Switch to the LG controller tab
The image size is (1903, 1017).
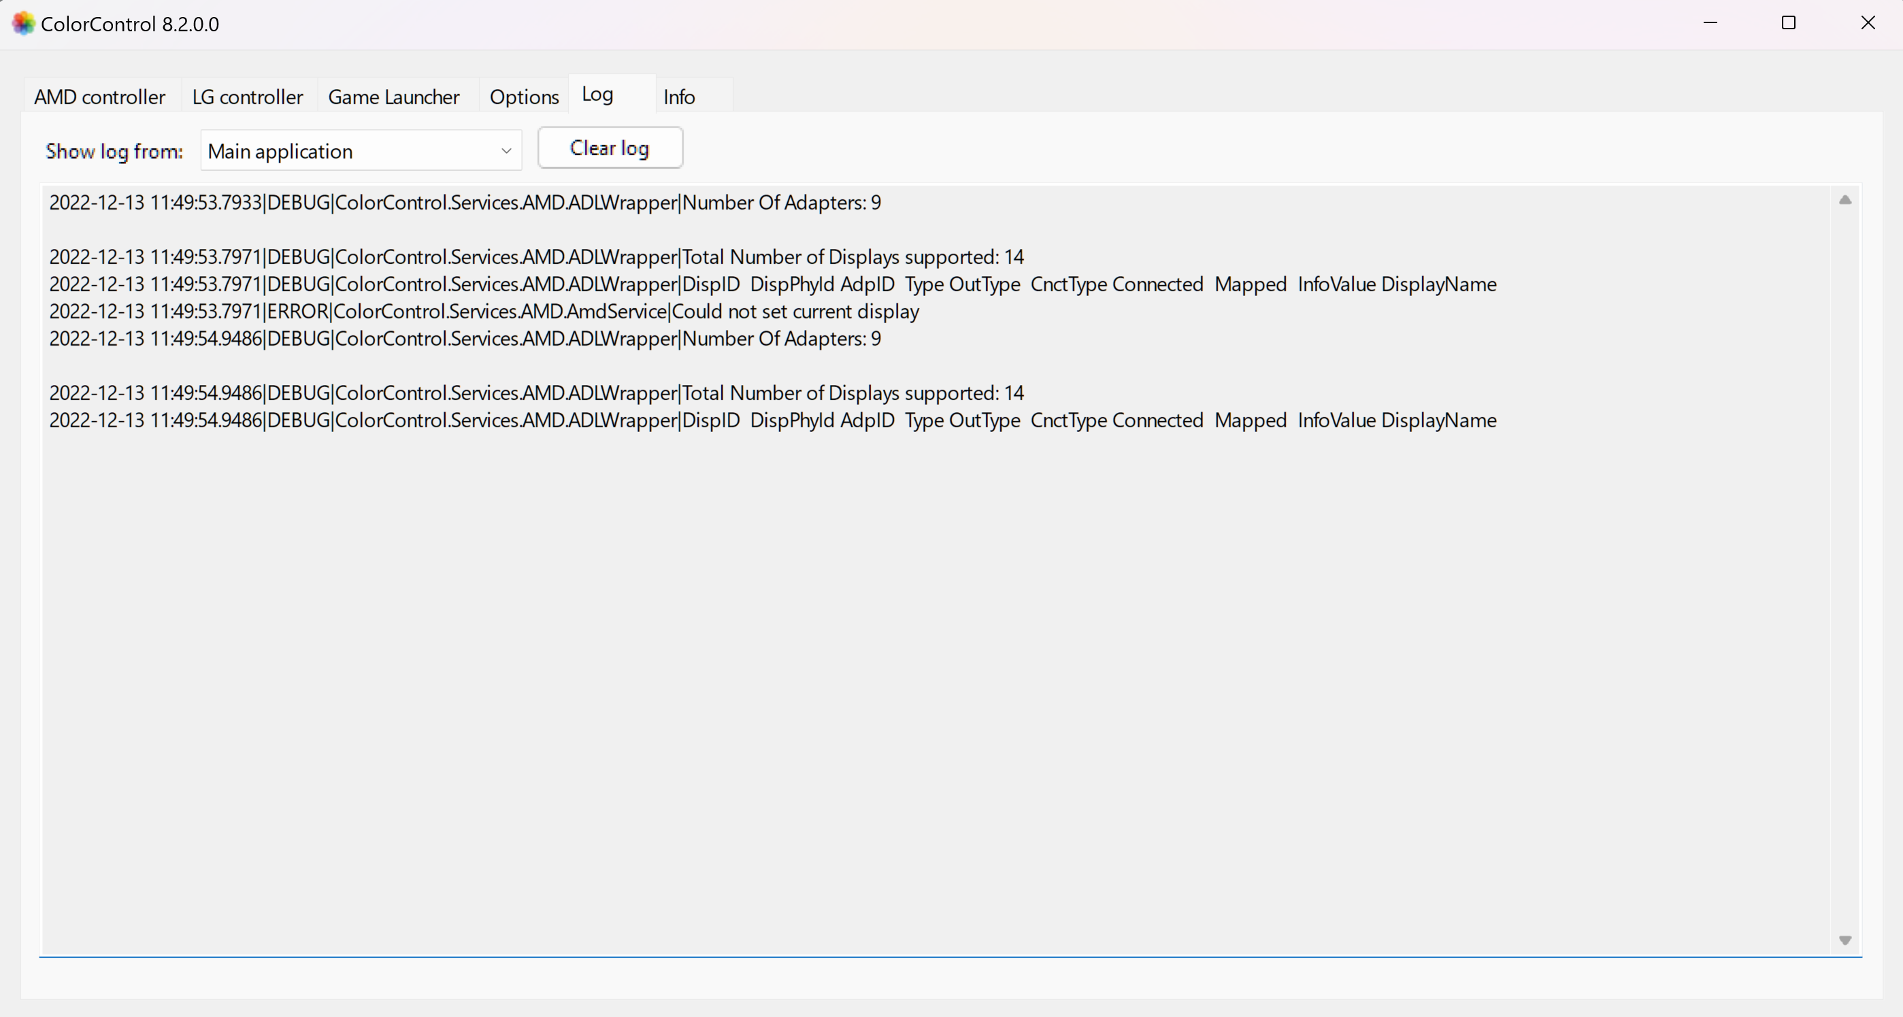(x=248, y=96)
